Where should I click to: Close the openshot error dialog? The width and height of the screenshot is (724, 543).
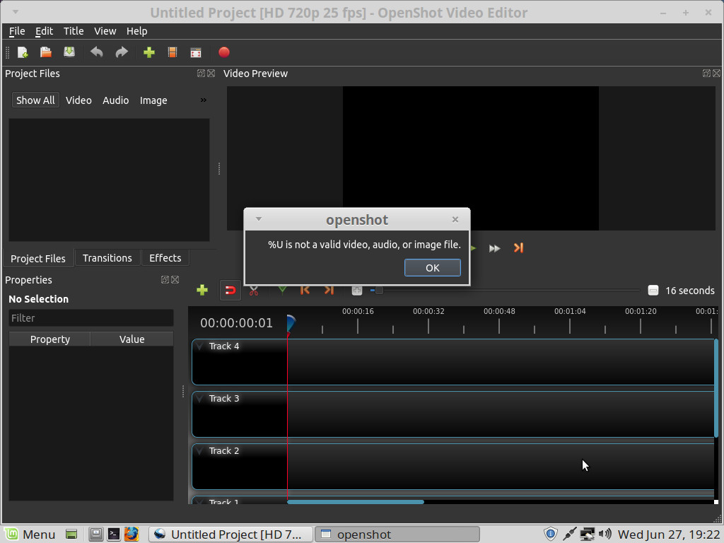coord(455,220)
